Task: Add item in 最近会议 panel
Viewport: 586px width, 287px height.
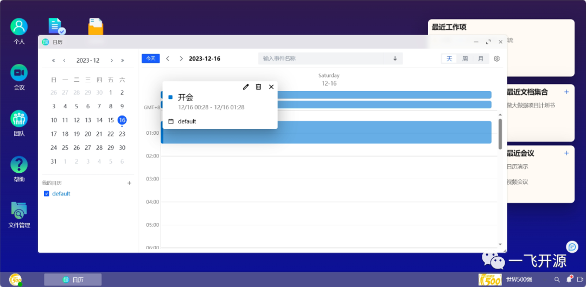Action: pos(566,153)
